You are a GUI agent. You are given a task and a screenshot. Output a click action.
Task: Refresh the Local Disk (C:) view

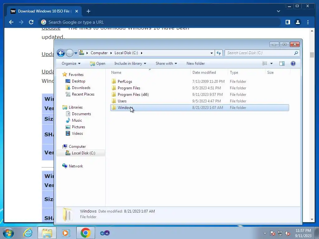(x=219, y=53)
